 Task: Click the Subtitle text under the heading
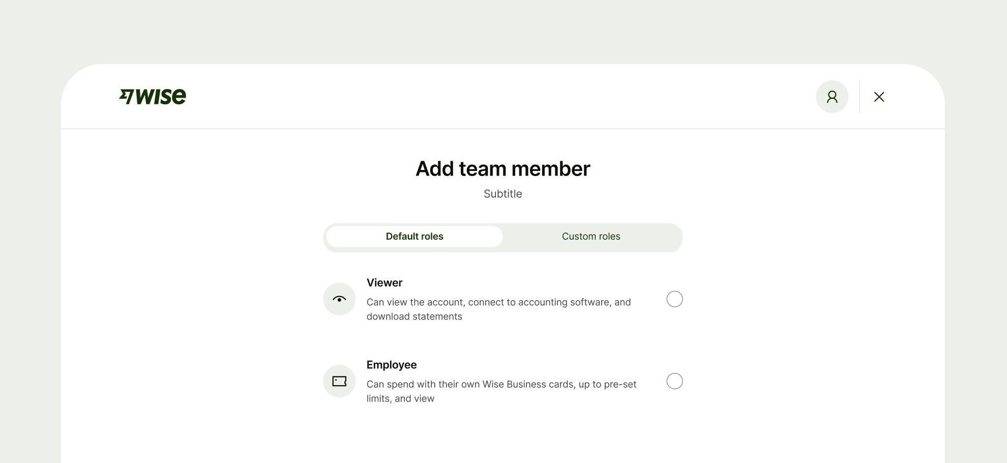[x=502, y=194]
